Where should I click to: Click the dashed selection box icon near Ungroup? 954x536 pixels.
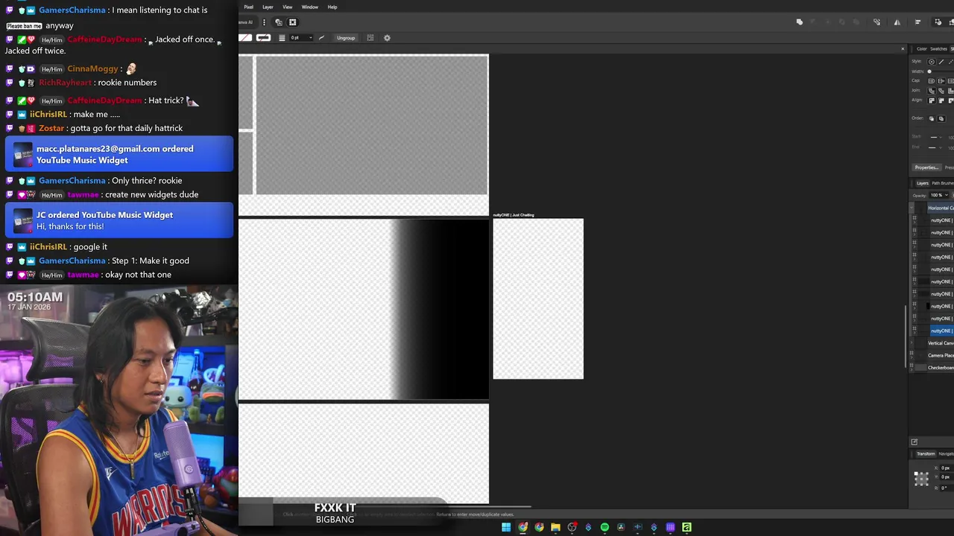[x=370, y=38]
